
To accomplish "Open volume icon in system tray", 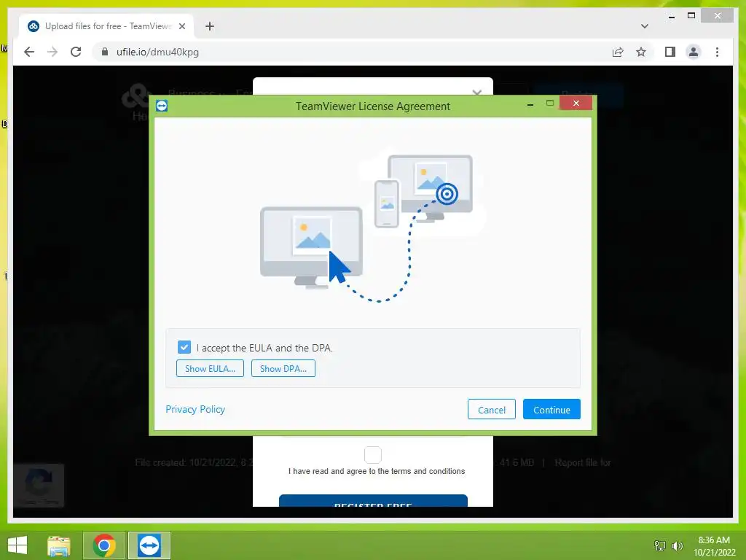I will pyautogui.click(x=677, y=545).
